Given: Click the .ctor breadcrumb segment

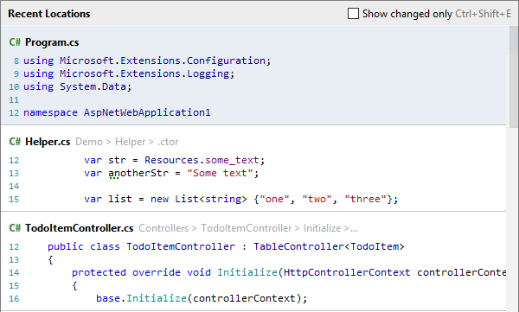Looking at the screenshot, I should [x=168, y=142].
